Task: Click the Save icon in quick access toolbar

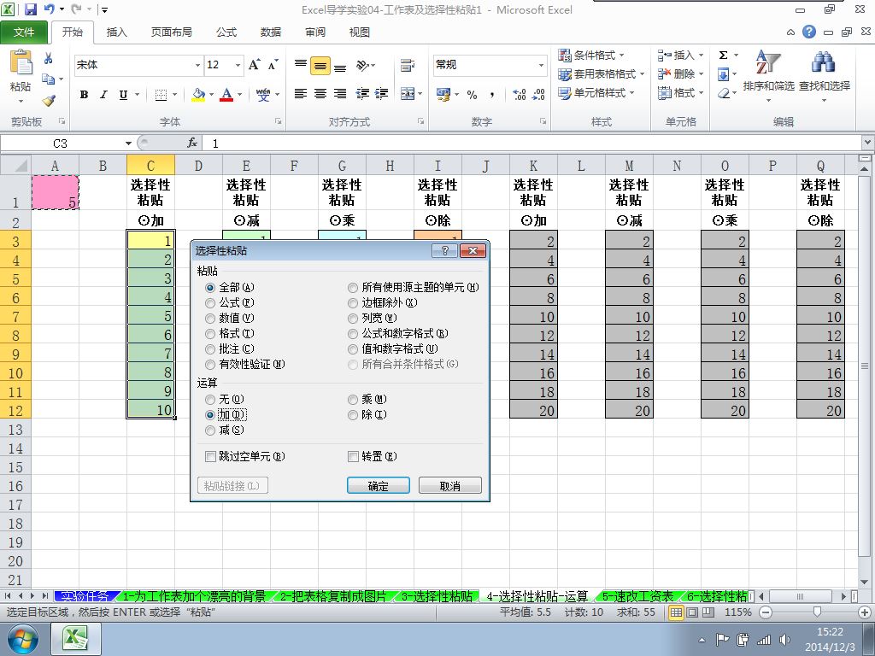Action: [x=30, y=9]
